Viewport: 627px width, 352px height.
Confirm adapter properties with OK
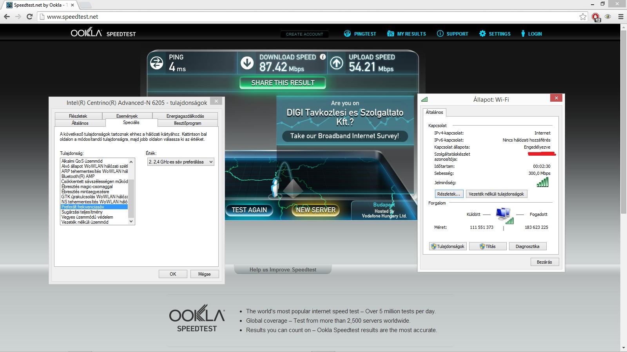point(173,274)
